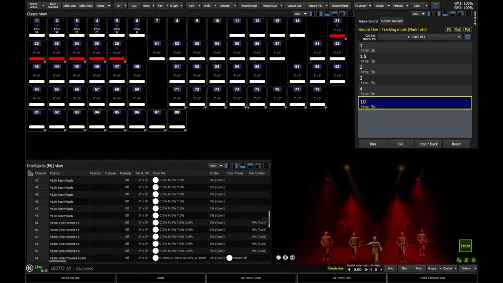Expand the Select dropdown arrow
This screenshot has height=283, width=503.
click(109, 6)
